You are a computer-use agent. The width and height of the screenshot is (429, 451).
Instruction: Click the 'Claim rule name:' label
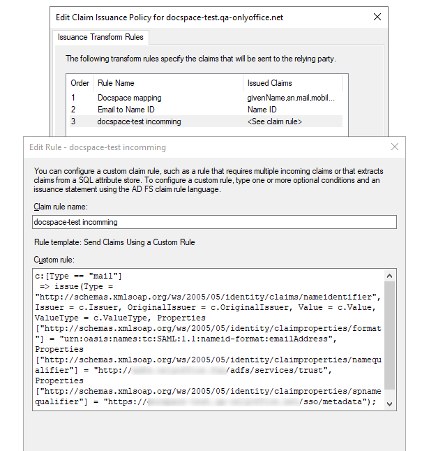61,207
